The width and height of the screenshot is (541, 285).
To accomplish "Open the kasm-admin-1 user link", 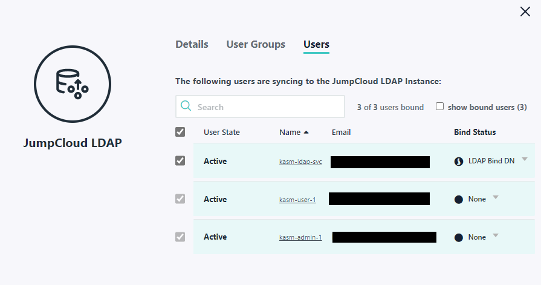I will click(x=300, y=238).
